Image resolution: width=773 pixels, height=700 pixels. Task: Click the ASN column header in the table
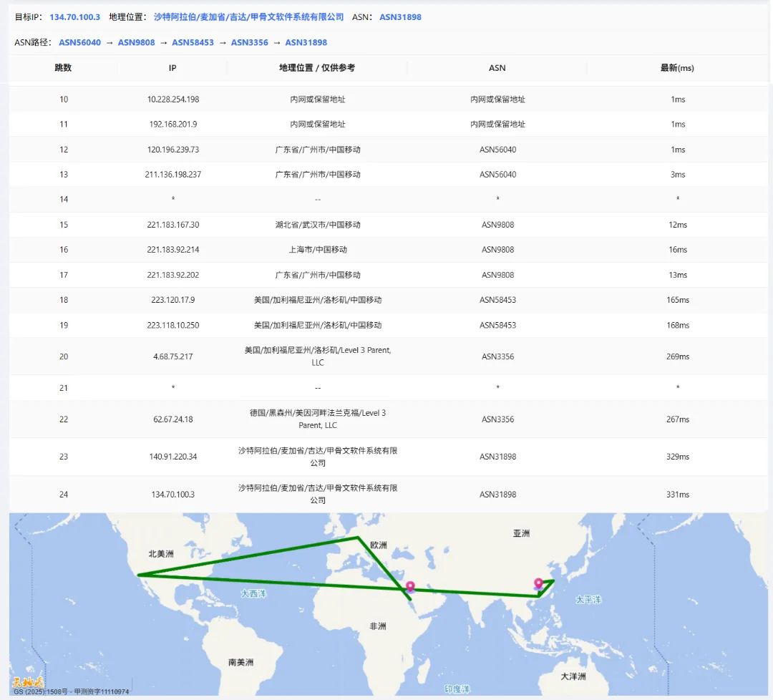coord(497,68)
